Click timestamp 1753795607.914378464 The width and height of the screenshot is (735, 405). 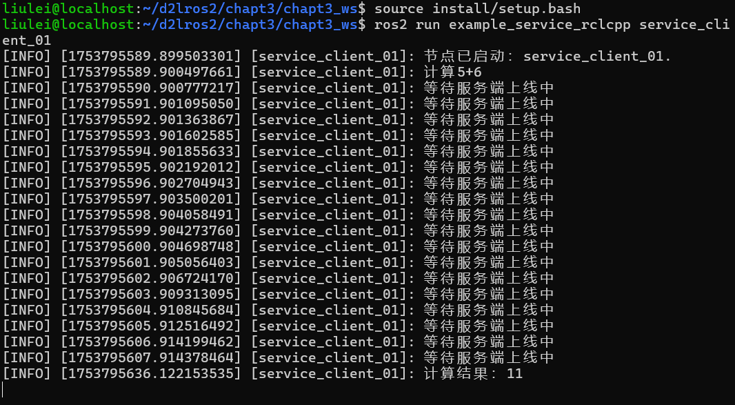click(x=151, y=357)
